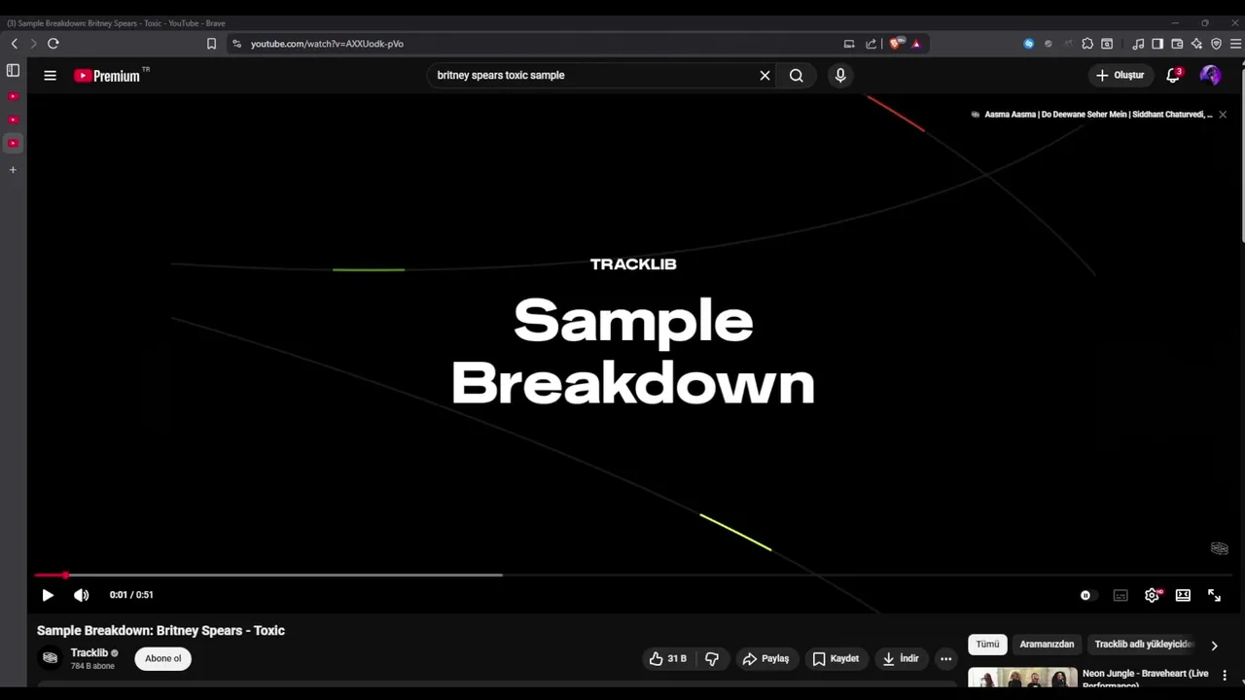Screen dimensions: 1245x700
Task: Clear the search box text
Action: coord(765,75)
